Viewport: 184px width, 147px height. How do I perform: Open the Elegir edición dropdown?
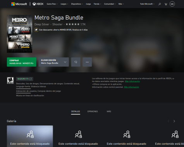click(x=54, y=62)
